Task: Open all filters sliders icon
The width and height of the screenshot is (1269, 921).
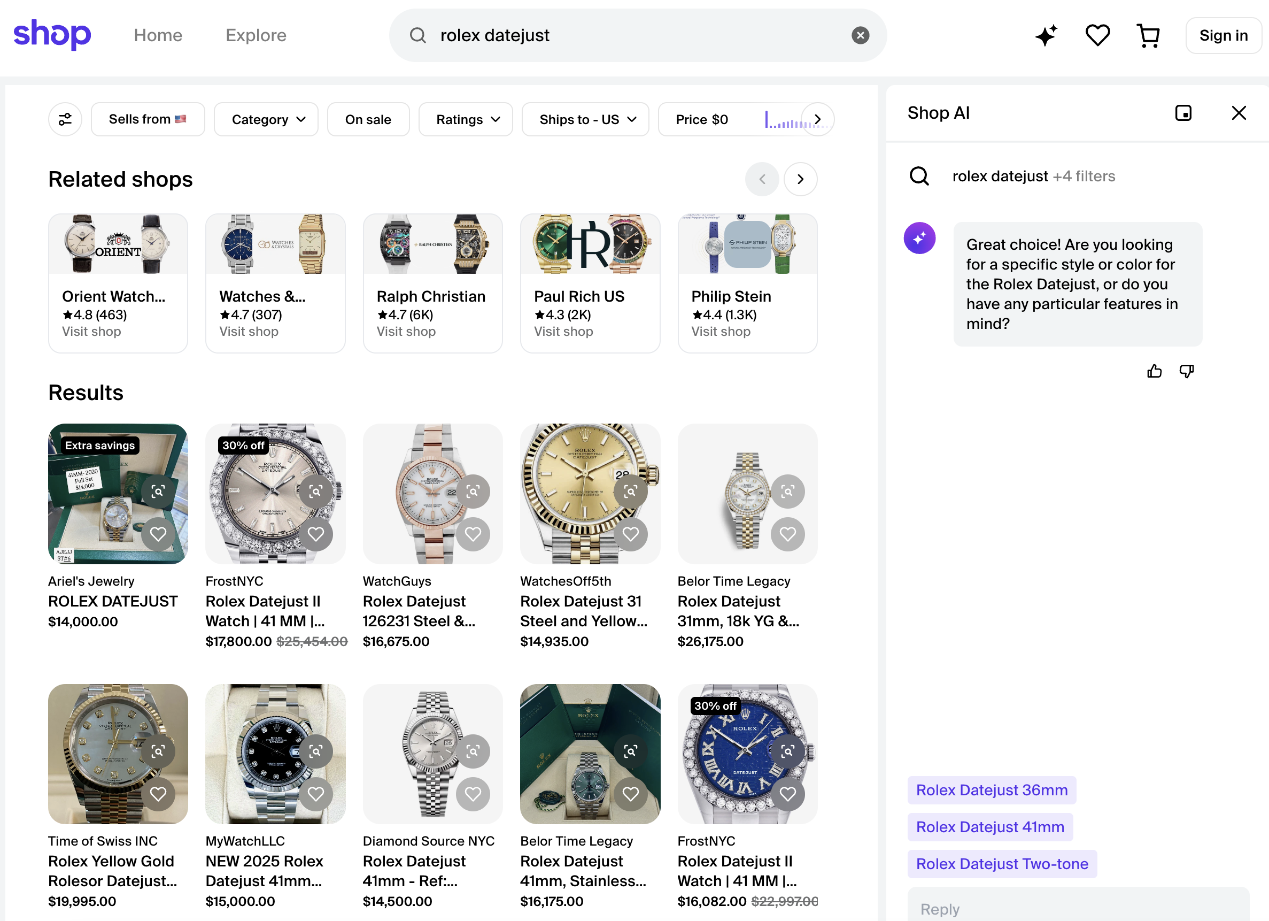Action: click(x=65, y=119)
